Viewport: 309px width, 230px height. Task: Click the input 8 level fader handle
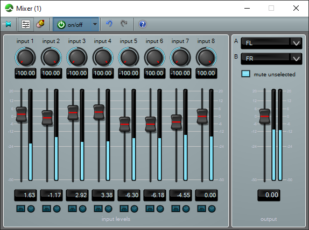click(x=202, y=116)
